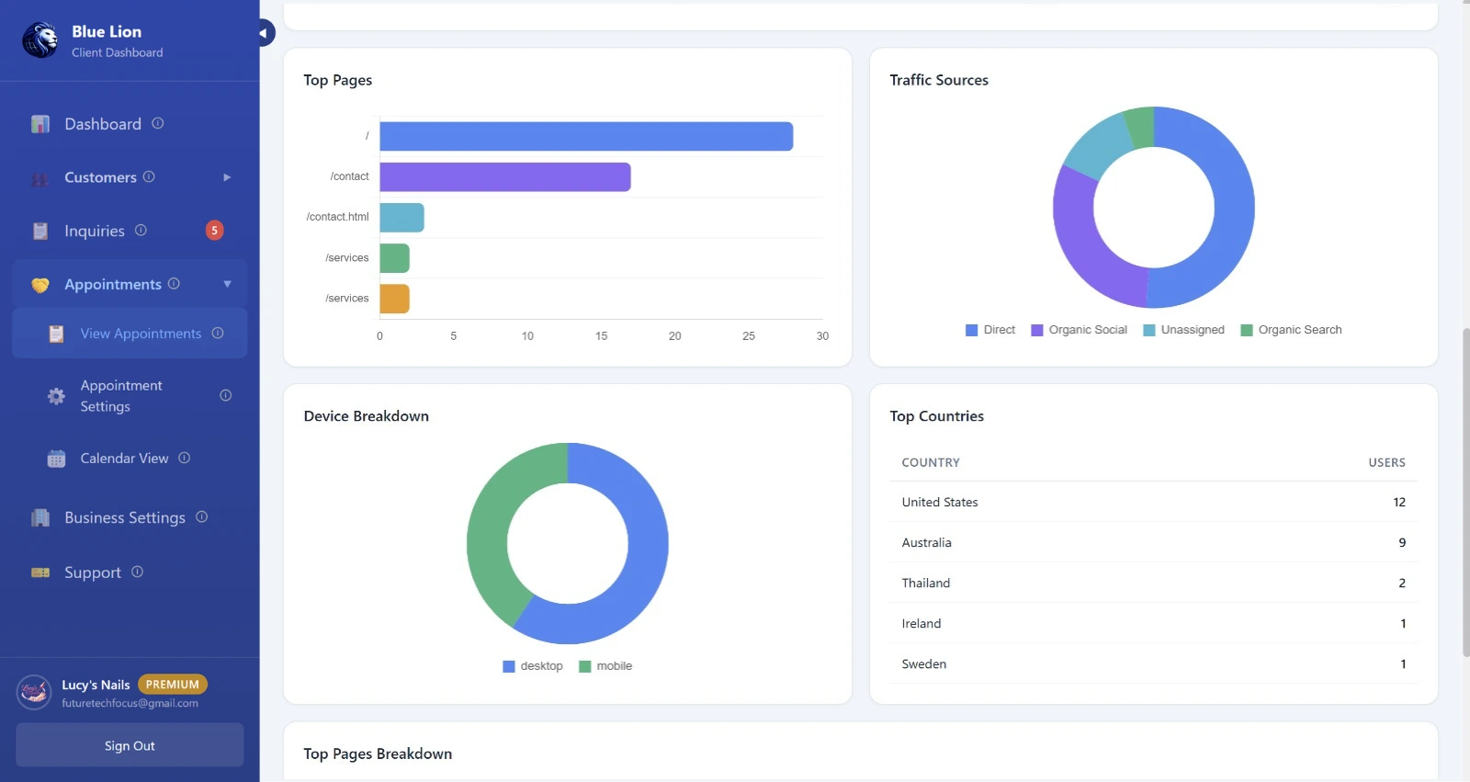Open the Inquiries menu item

(x=130, y=231)
